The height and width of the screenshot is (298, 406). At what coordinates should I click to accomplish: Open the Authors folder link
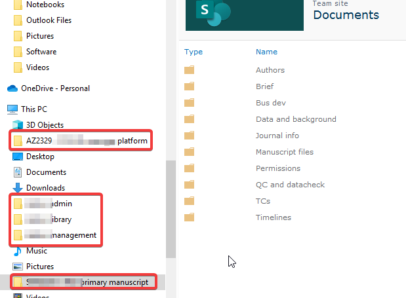click(270, 70)
